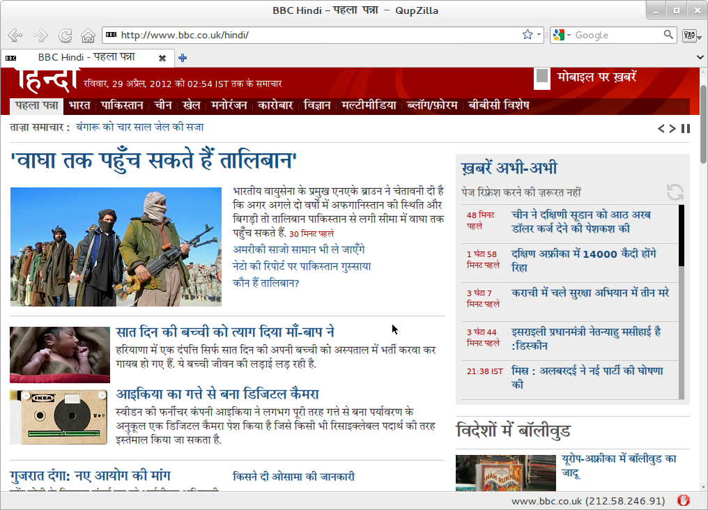708x510 pixels.
Task: Open ticker story बंगारू को चार साल जेल
Action: point(139,127)
